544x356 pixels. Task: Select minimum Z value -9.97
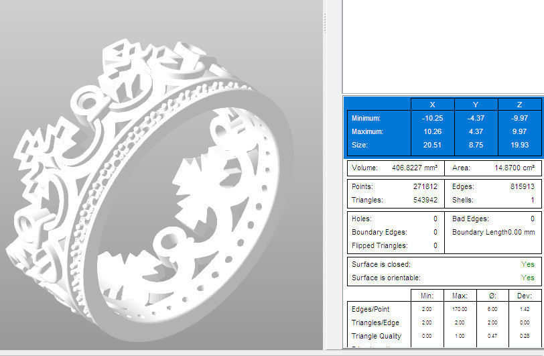pyautogui.click(x=519, y=118)
